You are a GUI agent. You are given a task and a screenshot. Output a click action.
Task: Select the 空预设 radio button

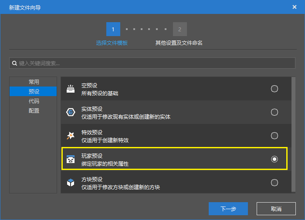[274, 89]
